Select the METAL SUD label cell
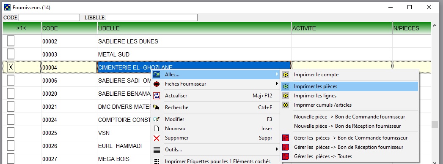Screen dimensions: 443x164 [x=114, y=54]
